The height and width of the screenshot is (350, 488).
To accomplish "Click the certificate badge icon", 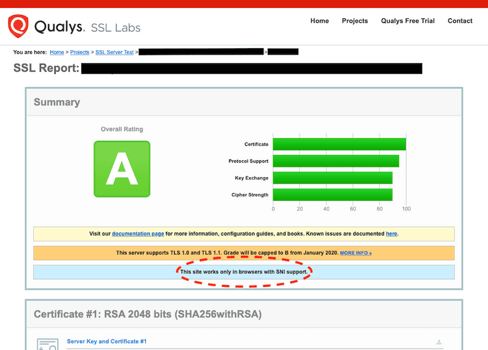I will pos(47,344).
